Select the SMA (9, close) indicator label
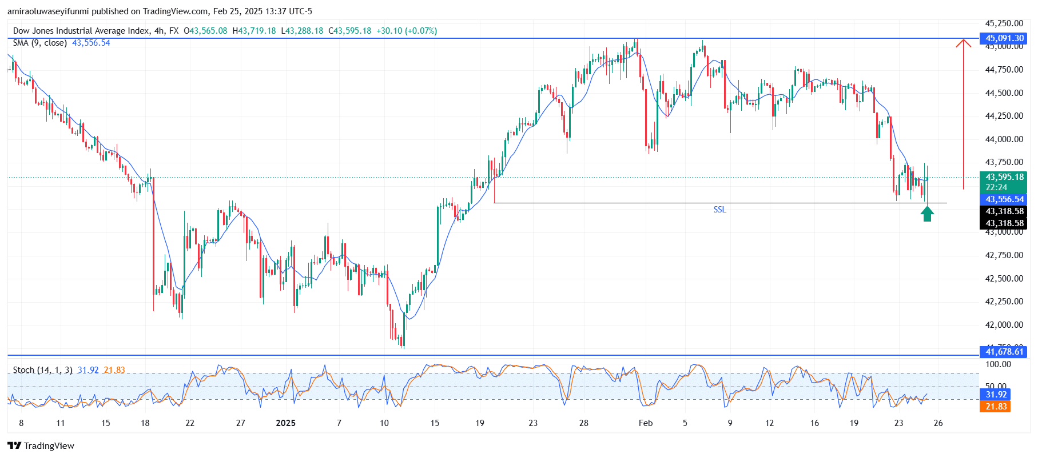Viewport: 1038px width, 458px height. pyautogui.click(x=40, y=43)
